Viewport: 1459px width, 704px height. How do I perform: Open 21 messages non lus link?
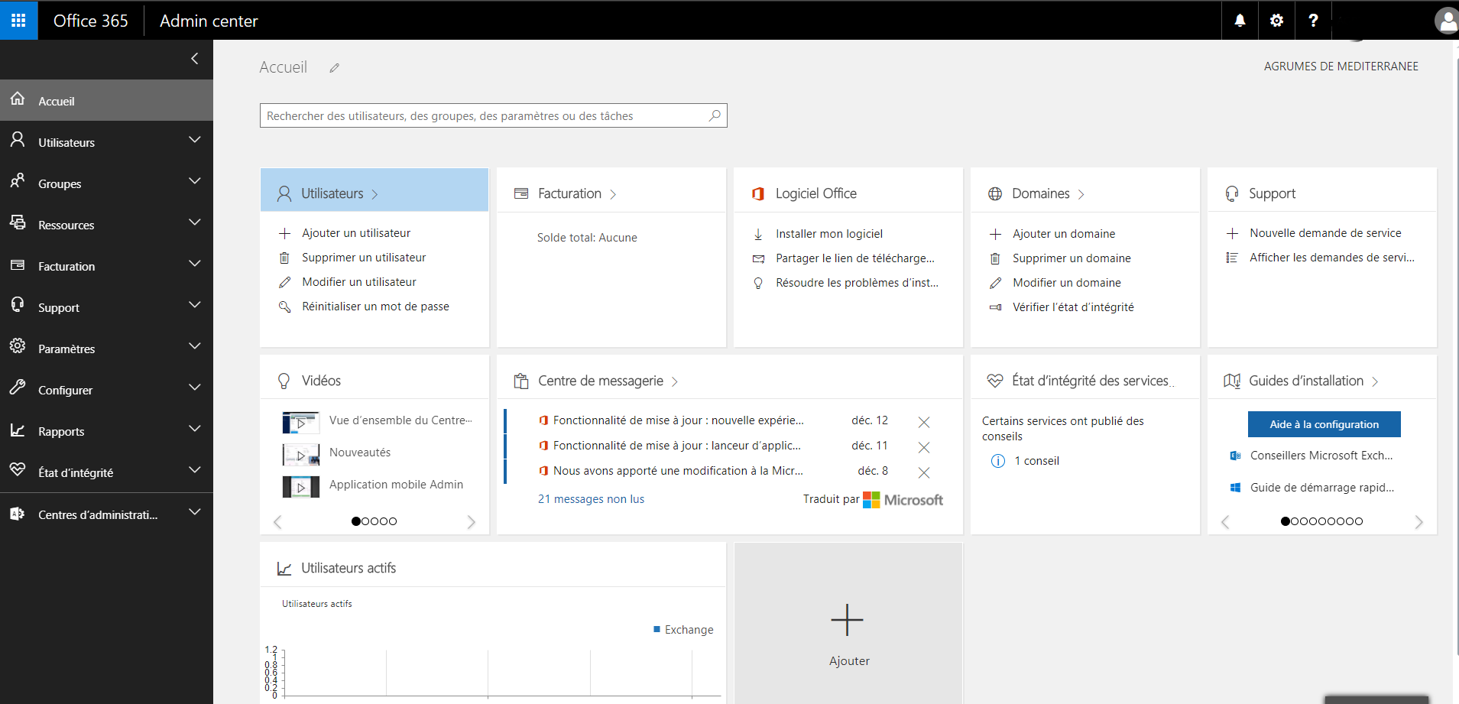click(591, 499)
